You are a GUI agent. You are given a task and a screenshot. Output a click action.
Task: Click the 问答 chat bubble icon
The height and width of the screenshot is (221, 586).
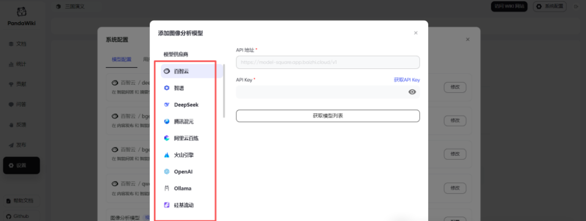pos(11,105)
